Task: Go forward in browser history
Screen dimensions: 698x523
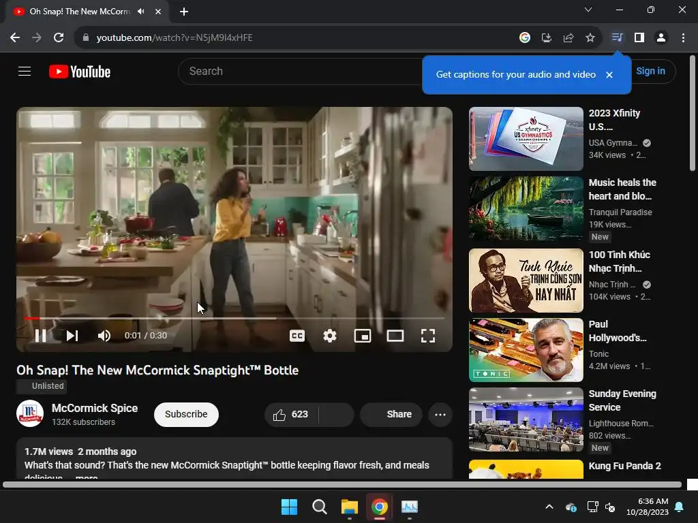Action: click(x=37, y=38)
